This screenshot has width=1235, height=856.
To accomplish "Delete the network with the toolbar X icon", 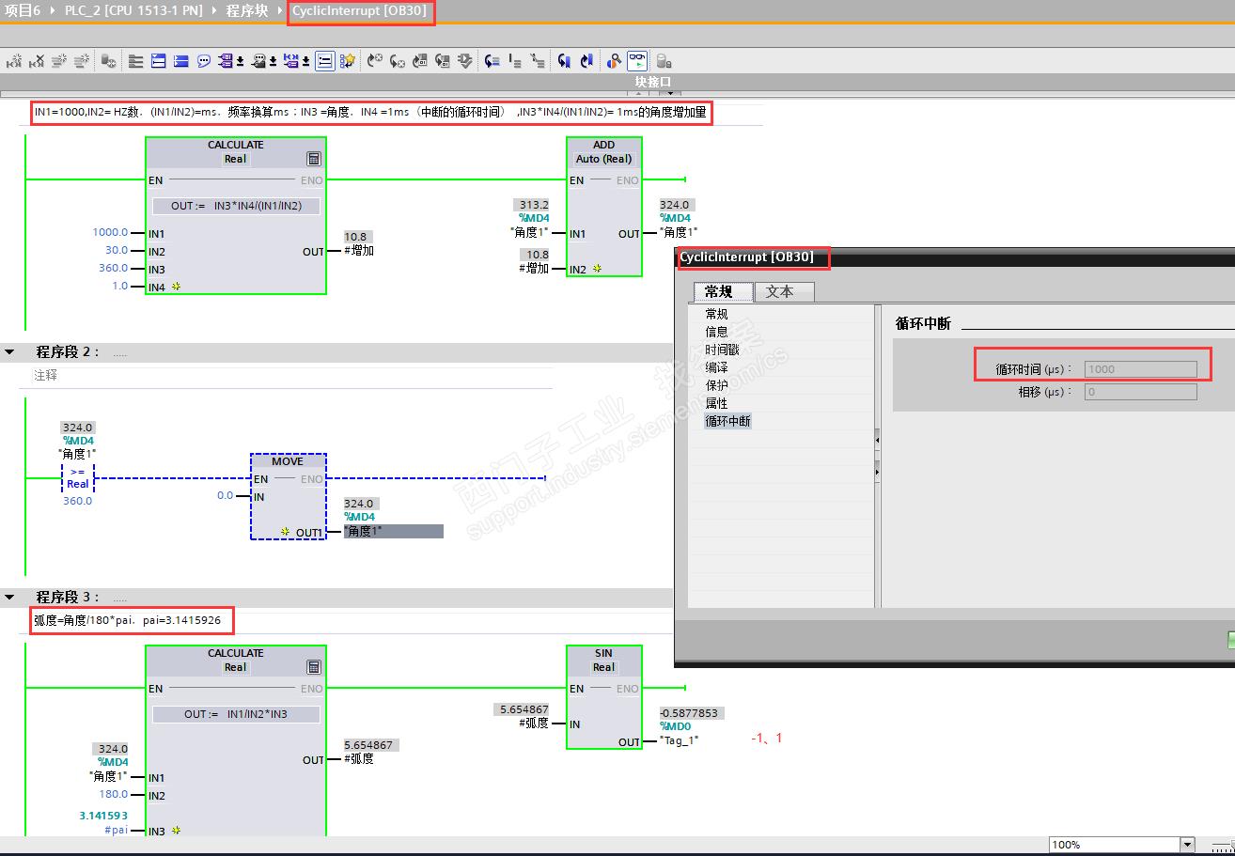I will coord(37,61).
